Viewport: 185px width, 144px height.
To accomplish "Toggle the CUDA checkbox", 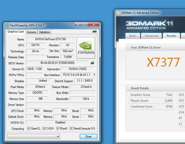I will click(x=44, y=128).
